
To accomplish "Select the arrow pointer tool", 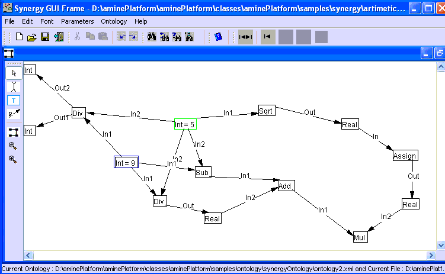I will [14, 73].
